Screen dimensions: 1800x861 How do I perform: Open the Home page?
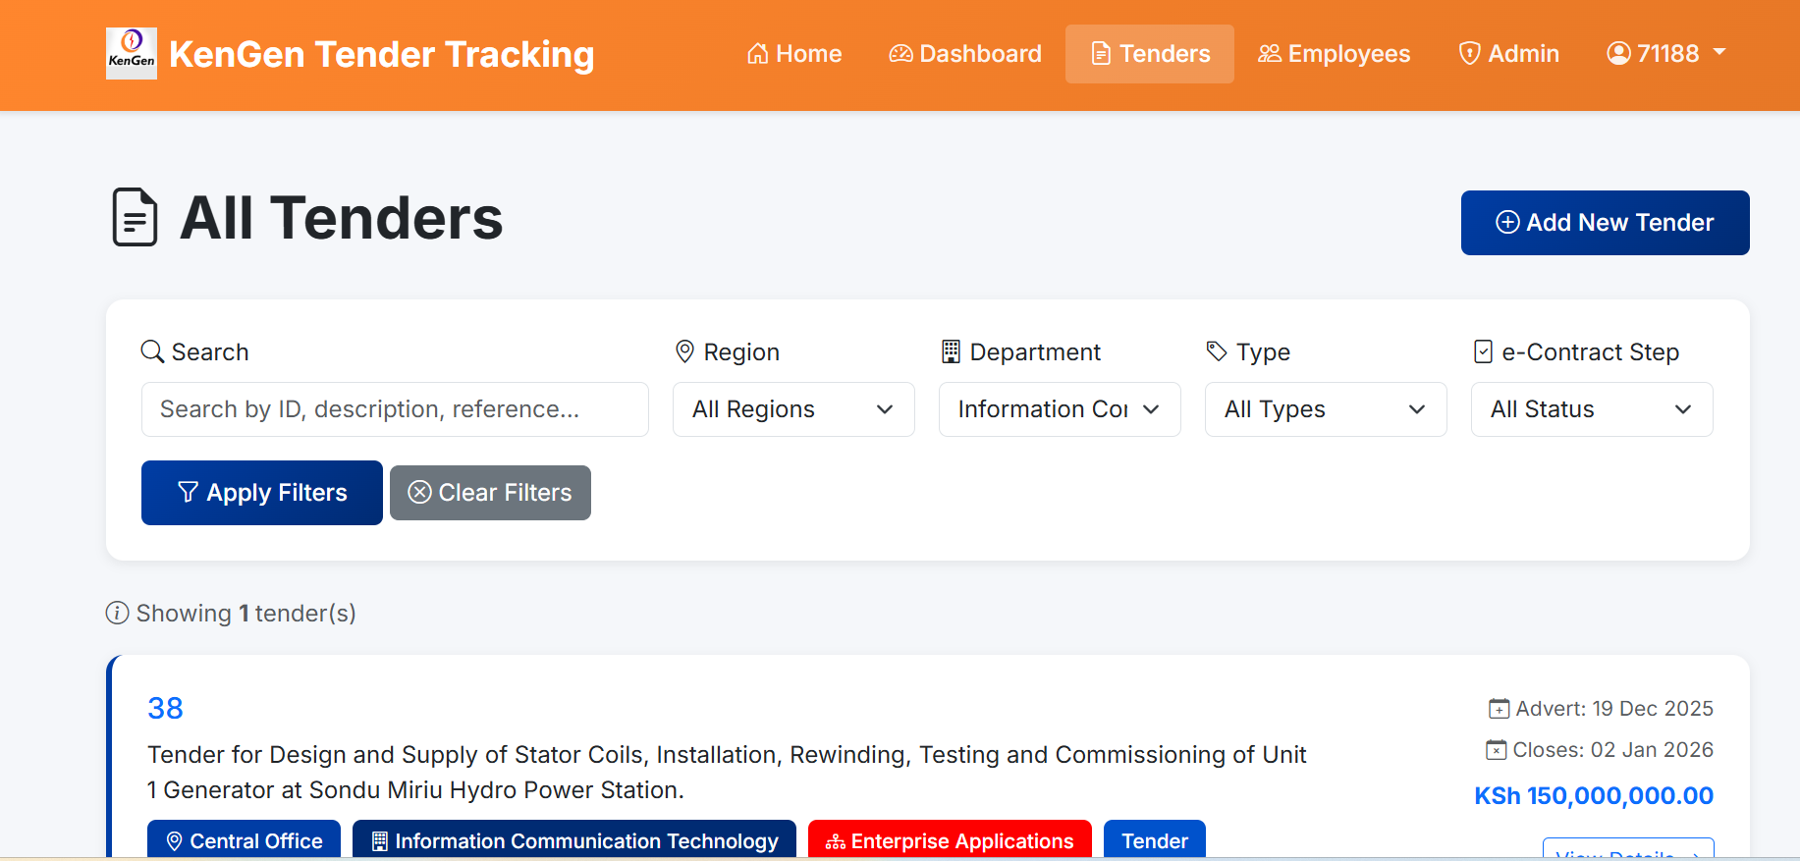[794, 54]
